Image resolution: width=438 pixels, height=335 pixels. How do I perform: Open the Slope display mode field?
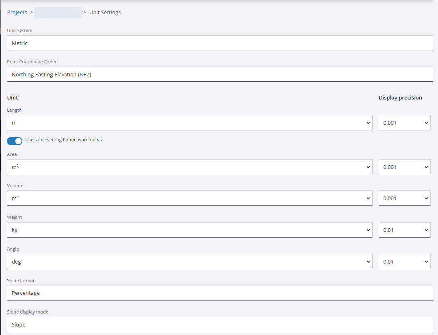pyautogui.click(x=220, y=324)
